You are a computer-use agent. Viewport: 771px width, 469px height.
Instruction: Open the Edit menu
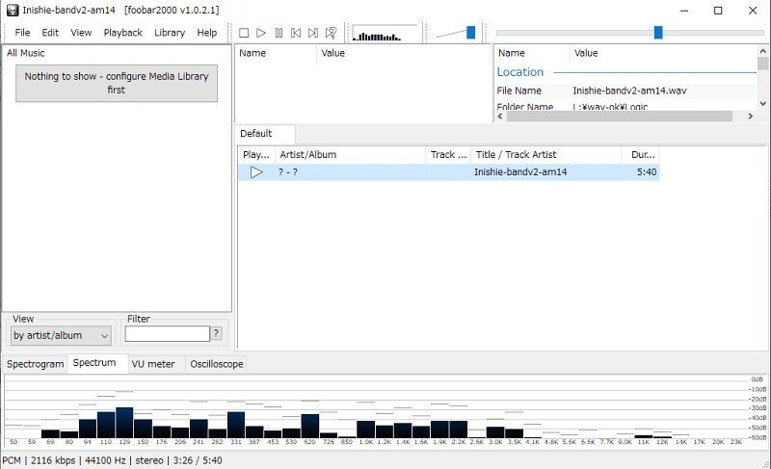(x=50, y=33)
